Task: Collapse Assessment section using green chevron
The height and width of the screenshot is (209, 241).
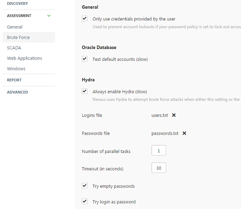Action: tap(49, 16)
